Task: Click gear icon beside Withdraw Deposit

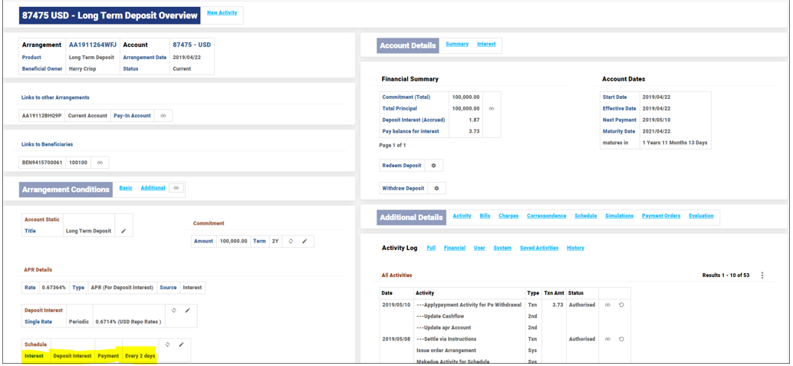Action: point(436,188)
